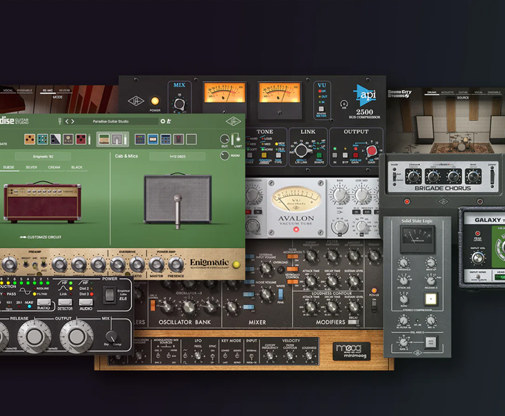Click the microphone in front of the cabinet
This screenshot has height=416, width=505.
pyautogui.click(x=178, y=211)
